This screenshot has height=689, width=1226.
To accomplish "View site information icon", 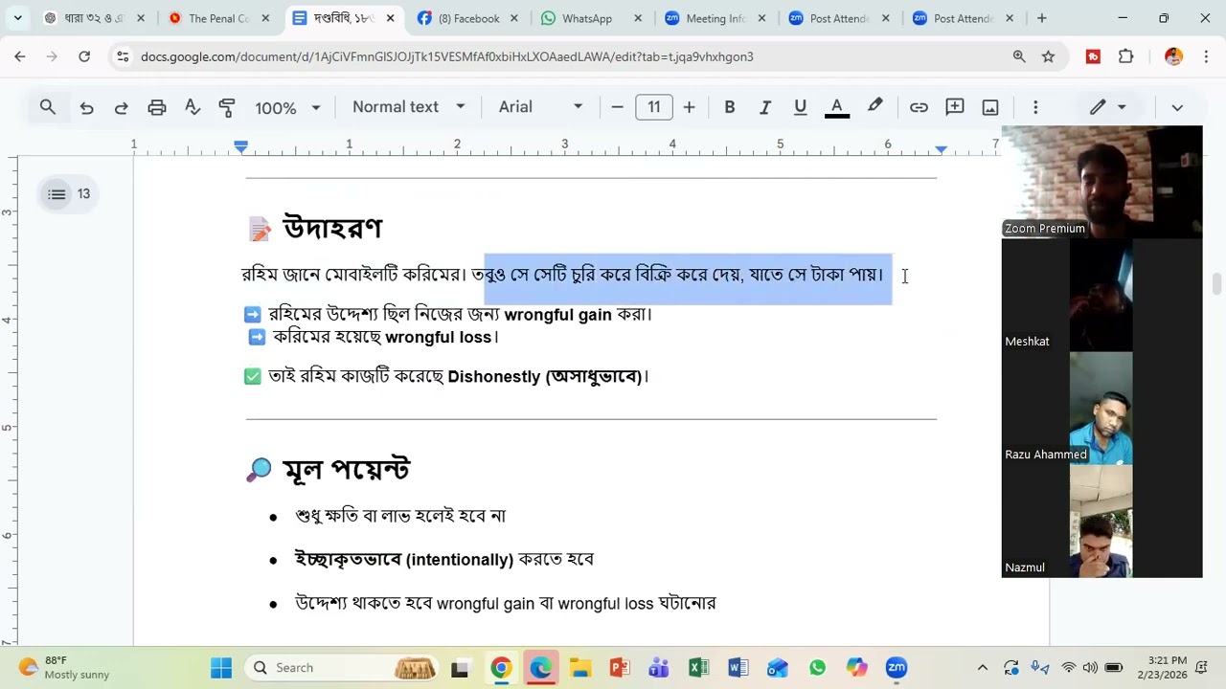I will 122,56.
